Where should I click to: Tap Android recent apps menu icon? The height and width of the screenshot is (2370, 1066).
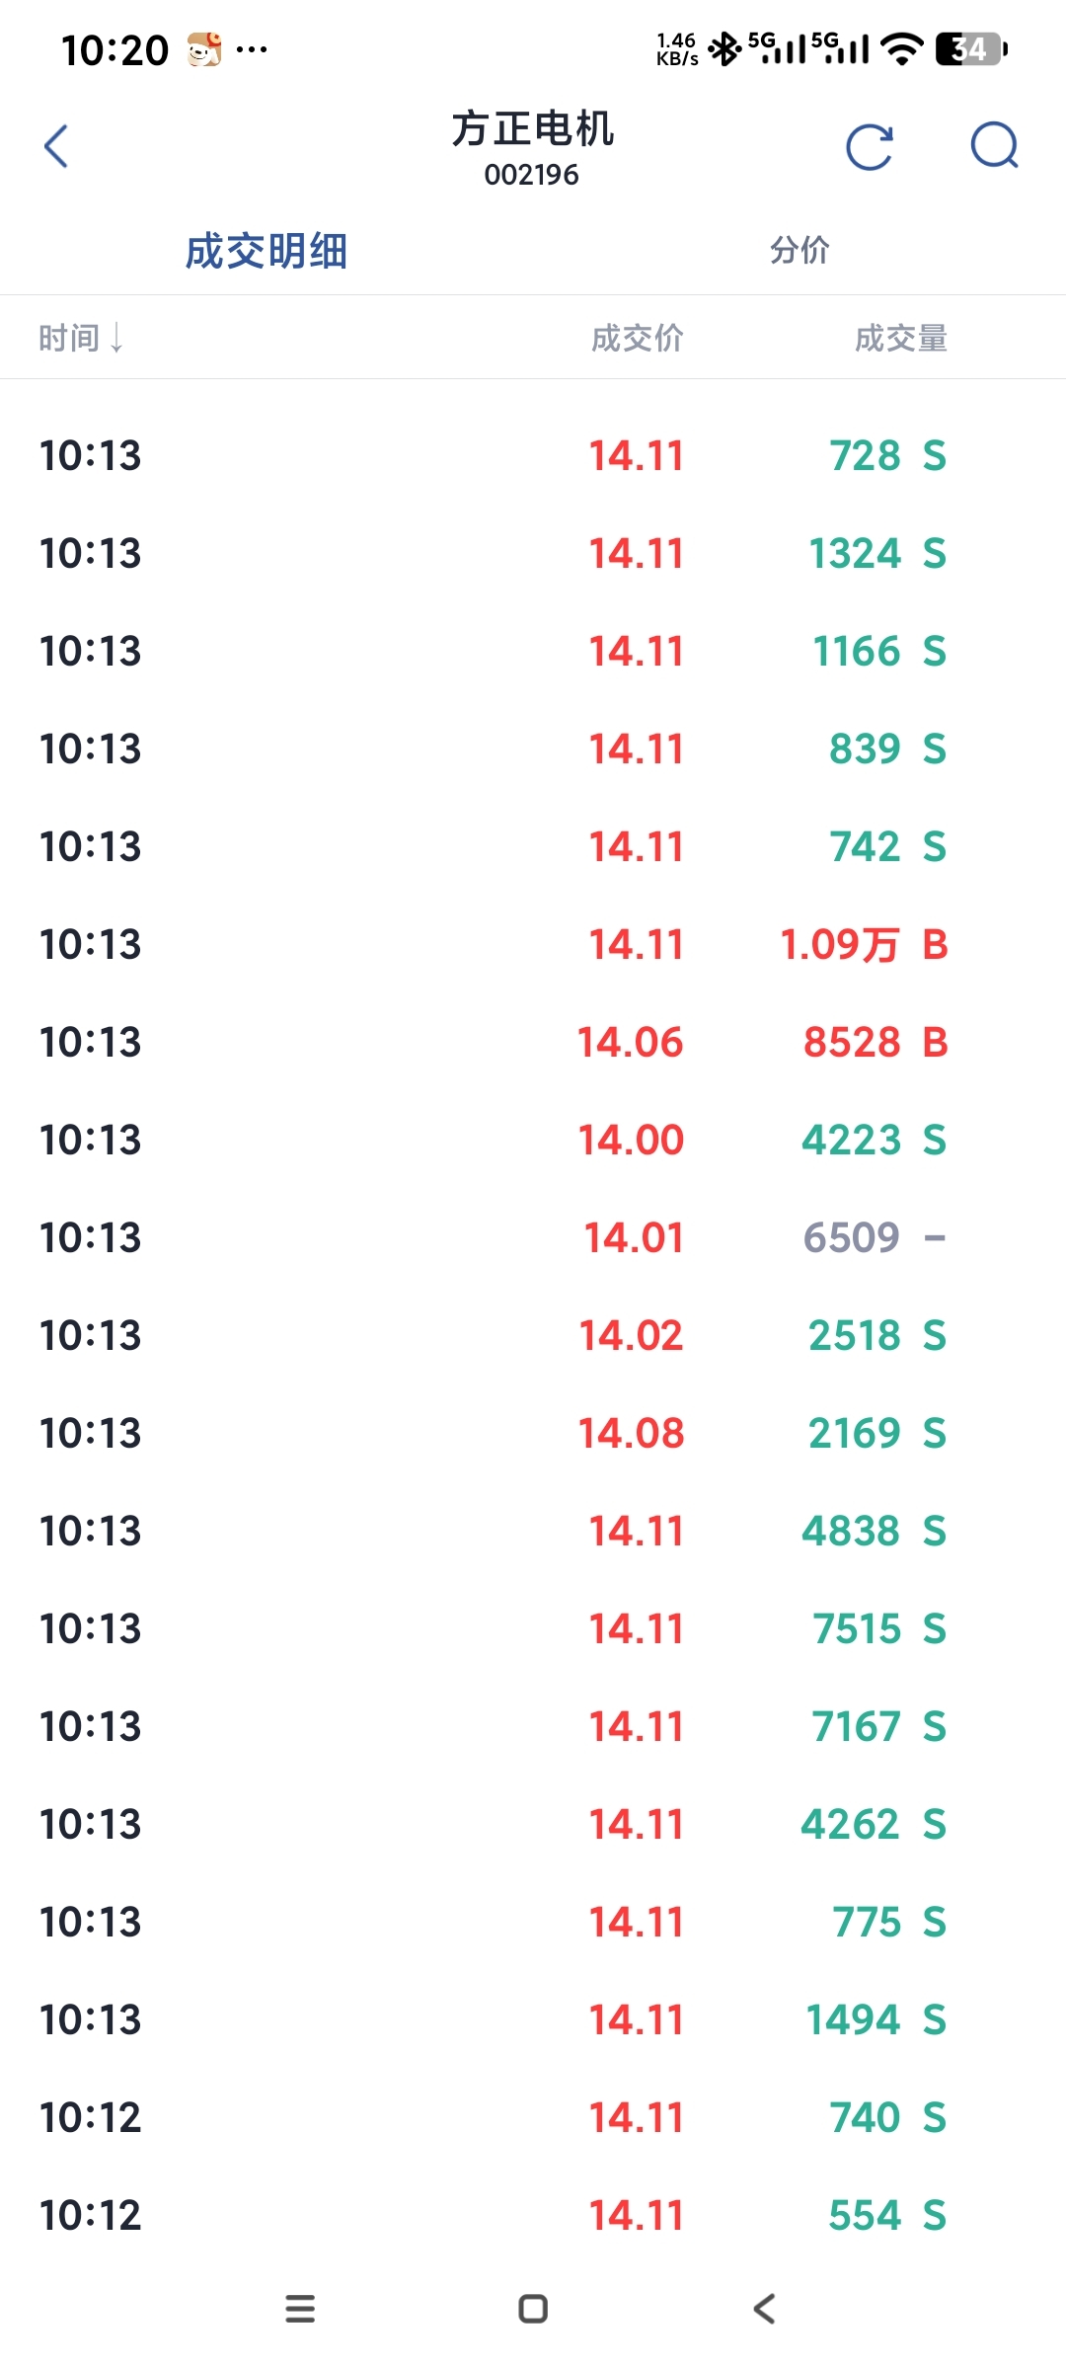click(300, 2309)
